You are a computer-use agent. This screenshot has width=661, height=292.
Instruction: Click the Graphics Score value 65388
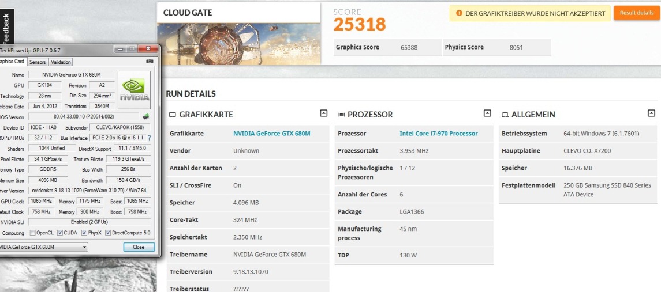pyautogui.click(x=409, y=48)
